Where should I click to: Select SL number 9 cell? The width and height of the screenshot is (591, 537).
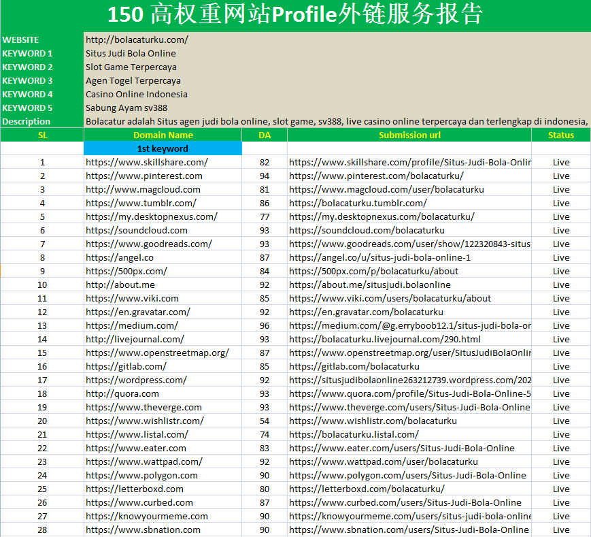click(42, 271)
